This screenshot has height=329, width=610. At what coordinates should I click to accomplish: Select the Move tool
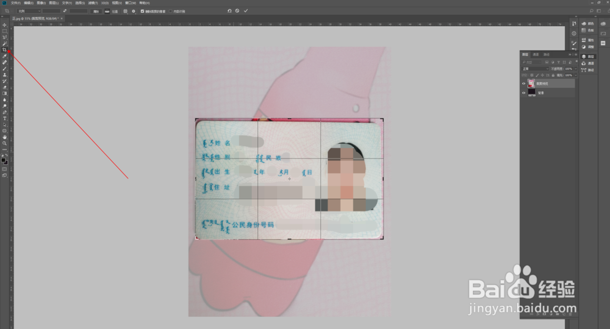[x=5, y=25]
